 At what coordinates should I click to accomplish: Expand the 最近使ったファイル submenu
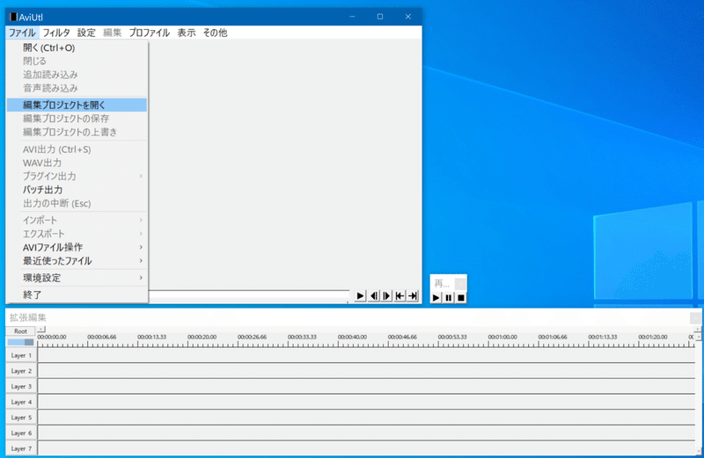(77, 260)
